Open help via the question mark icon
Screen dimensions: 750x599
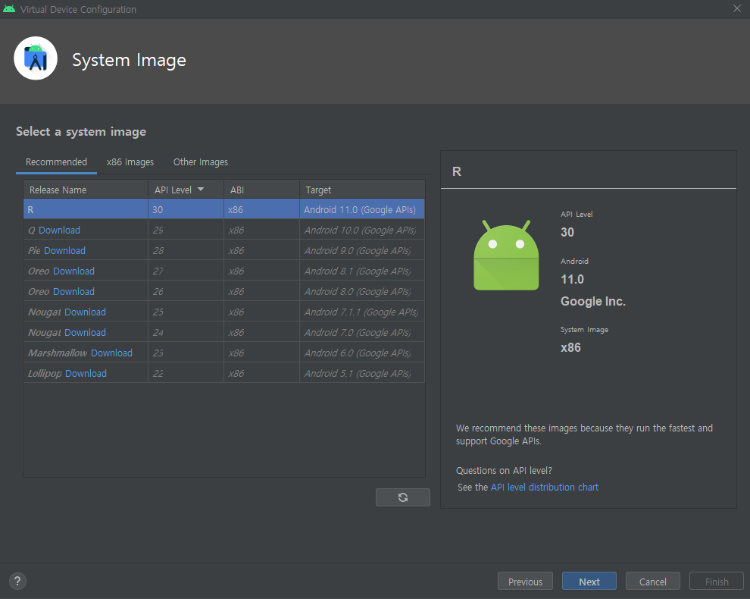point(17,582)
